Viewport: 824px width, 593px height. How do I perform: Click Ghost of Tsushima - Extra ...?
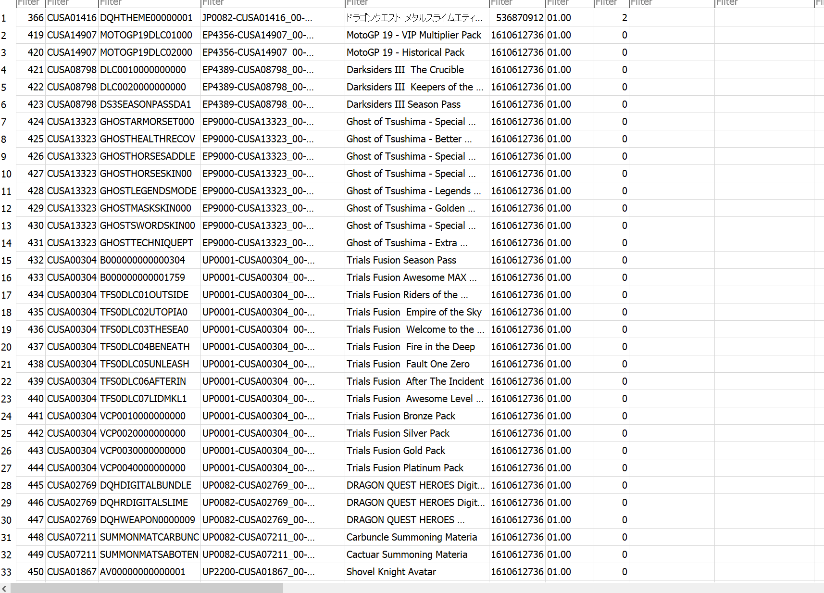pos(417,243)
